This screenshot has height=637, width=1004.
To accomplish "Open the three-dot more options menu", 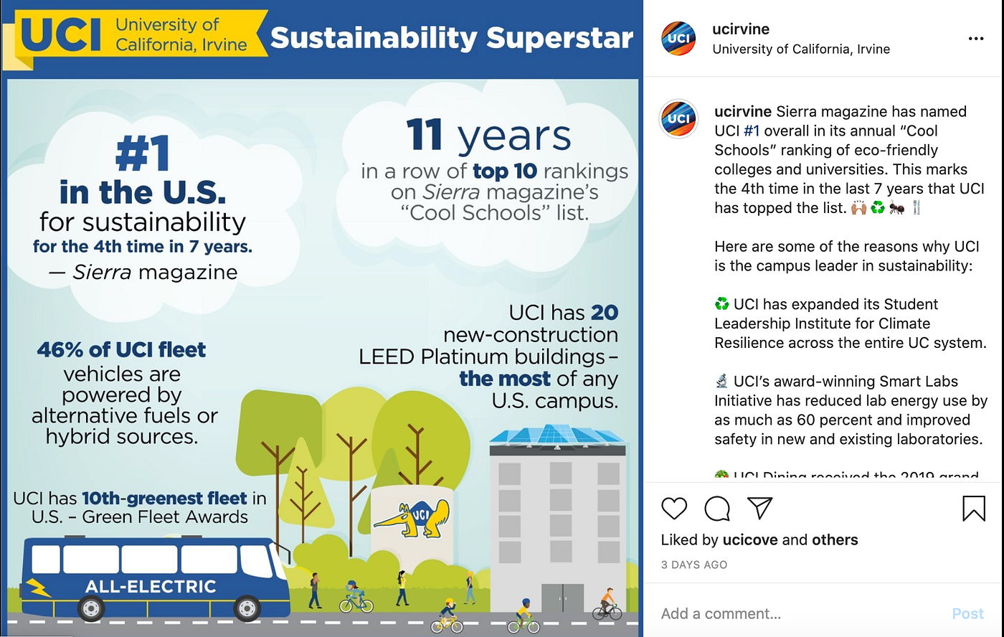I will (976, 39).
